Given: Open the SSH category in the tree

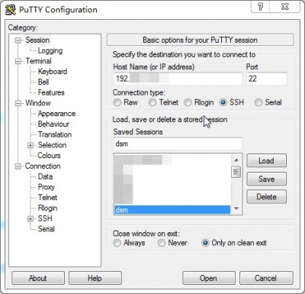Looking at the screenshot, I should pyautogui.click(x=45, y=218).
